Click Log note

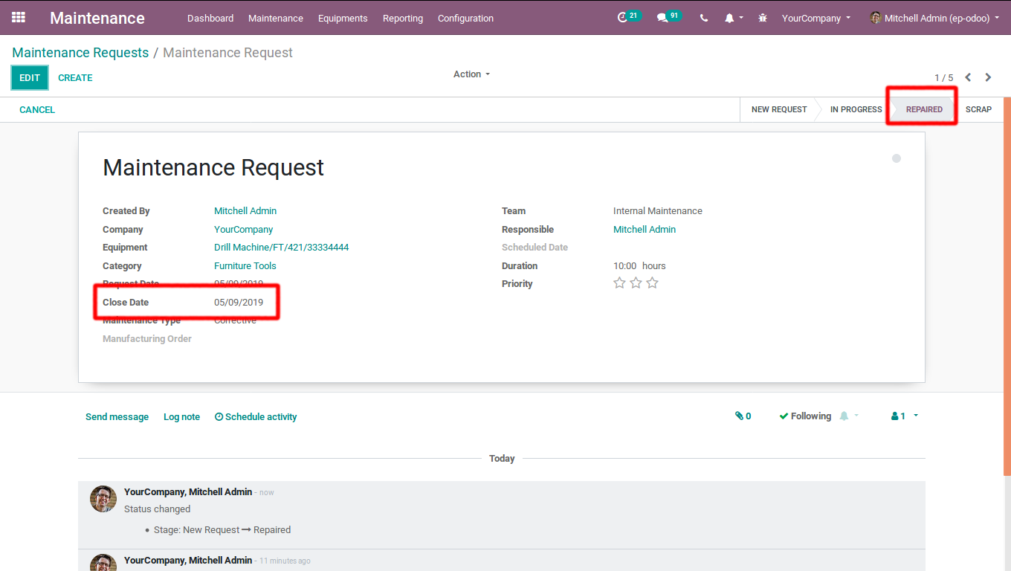(x=181, y=417)
